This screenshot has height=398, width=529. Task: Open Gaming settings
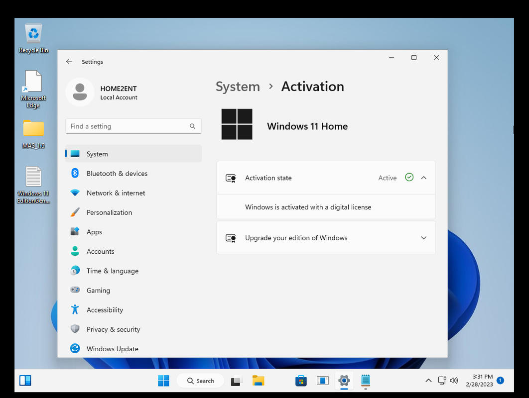click(x=133, y=290)
